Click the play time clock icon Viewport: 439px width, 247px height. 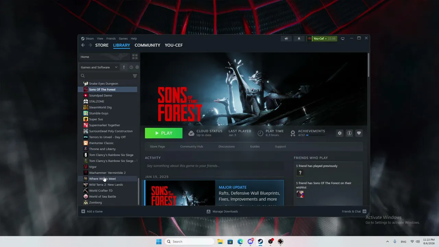(x=260, y=133)
